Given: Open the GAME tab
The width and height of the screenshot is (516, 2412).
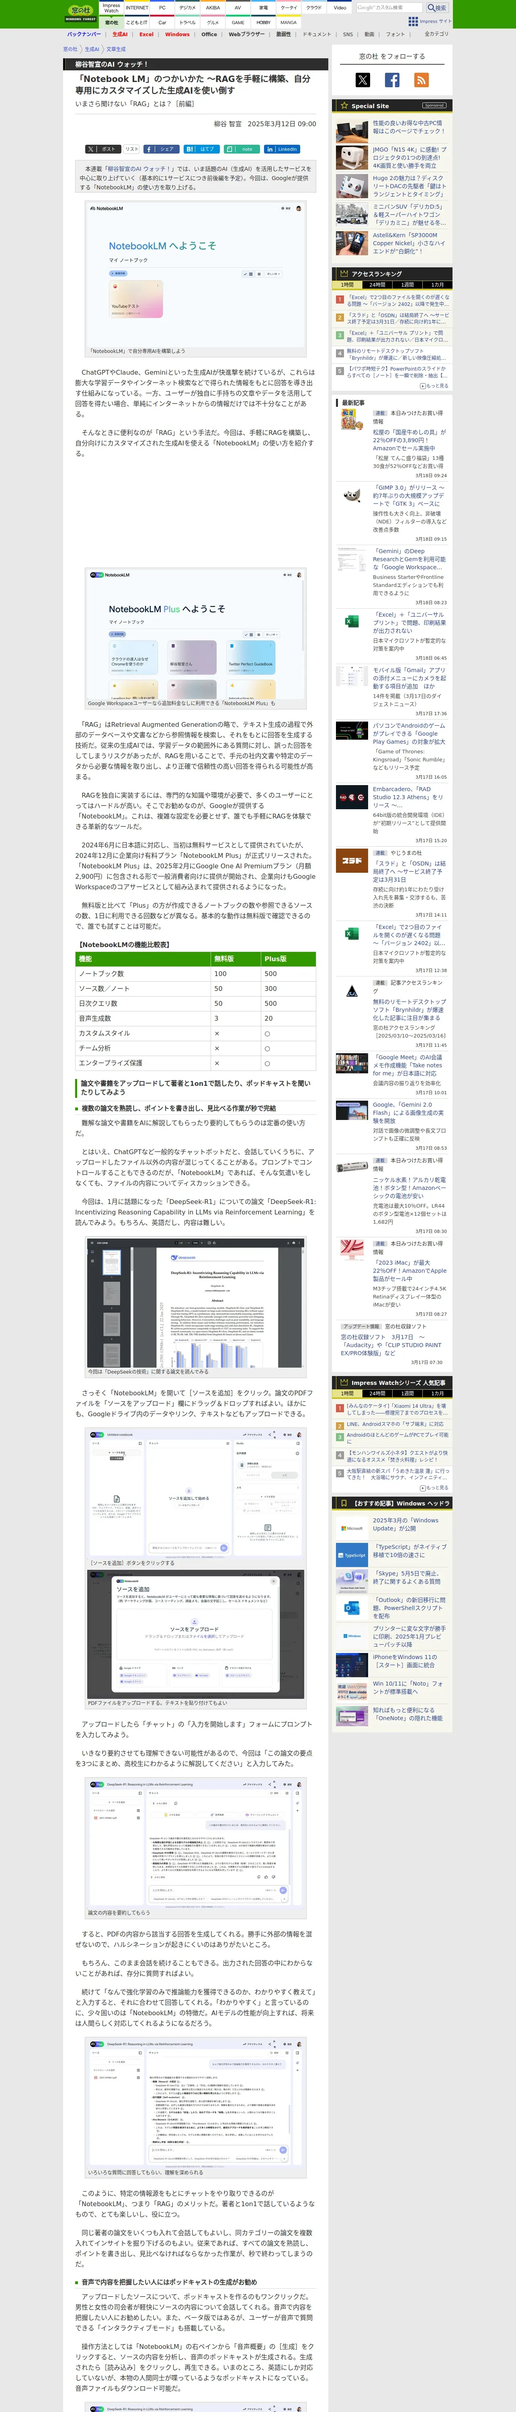Looking at the screenshot, I should click(x=238, y=23).
